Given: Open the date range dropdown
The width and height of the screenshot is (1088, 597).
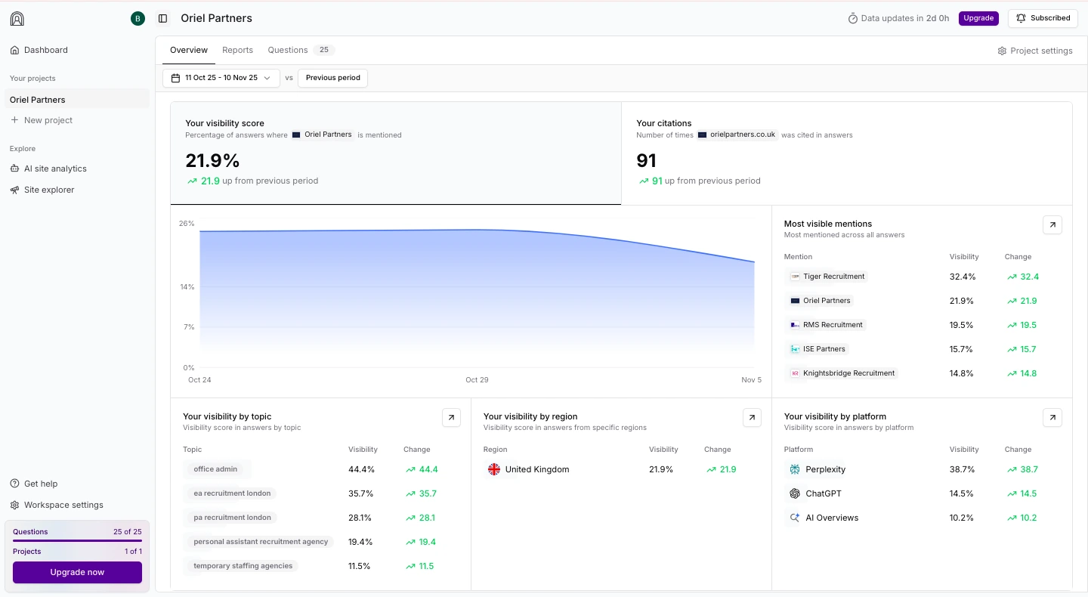Looking at the screenshot, I should click(x=221, y=78).
